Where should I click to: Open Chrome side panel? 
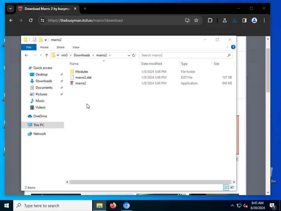click(x=245, y=20)
